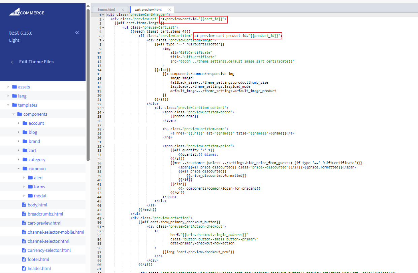Click file icon next to cart-preview.html
Viewport: 418px width, 273px height.
pos(24,223)
